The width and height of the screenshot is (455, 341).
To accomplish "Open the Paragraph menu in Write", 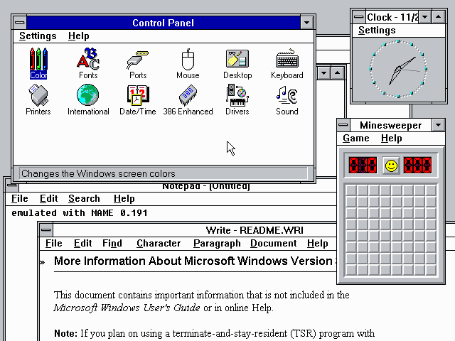I will coord(217,243).
